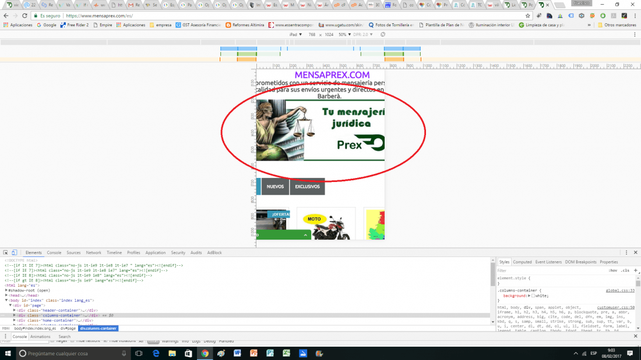This screenshot has height=360, width=641.
Task: Expand the columns-container div
Action: (x=15, y=315)
